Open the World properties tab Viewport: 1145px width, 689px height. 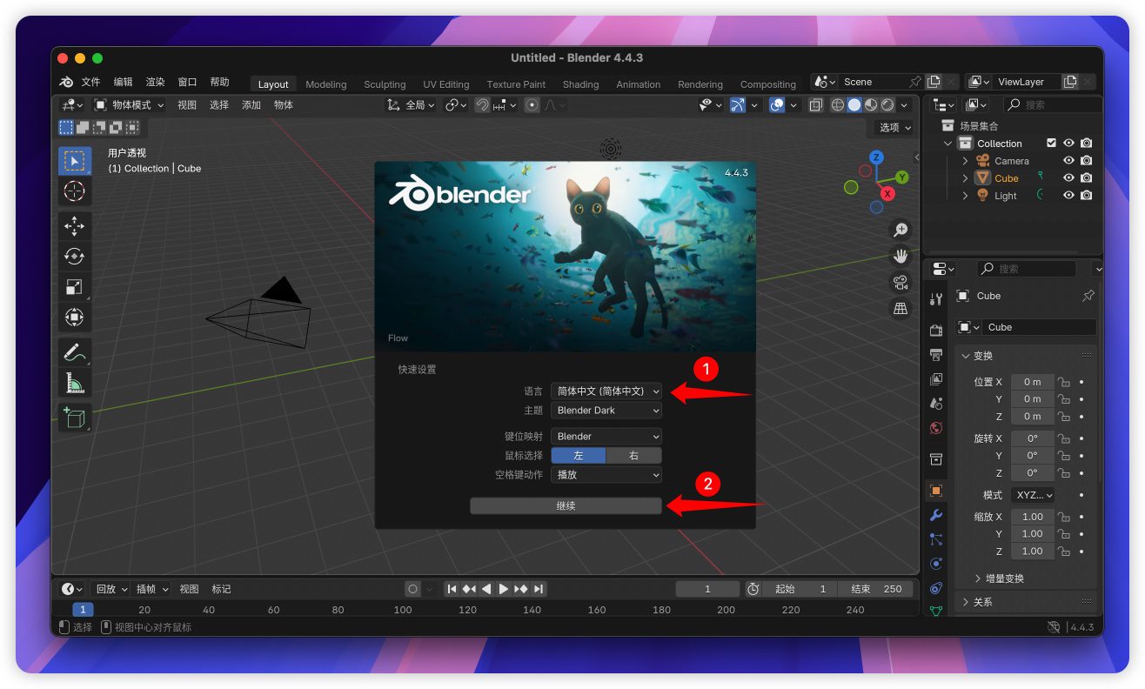(936, 428)
